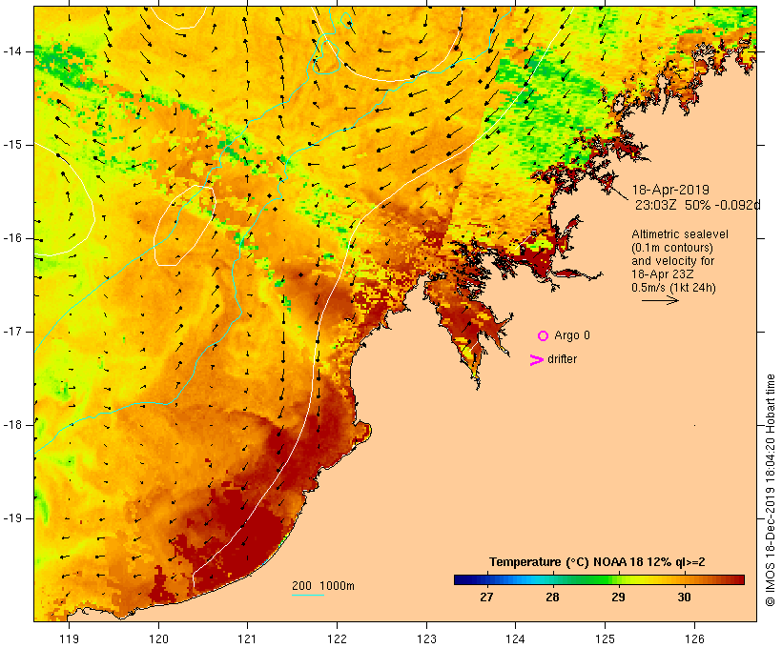Click the IMOS copyright timestamp text
The image size is (782, 648).
[770, 491]
